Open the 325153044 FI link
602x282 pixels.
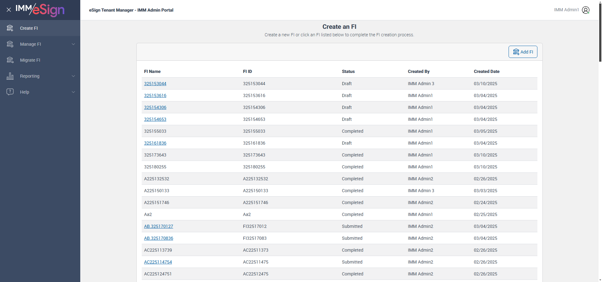tap(155, 84)
